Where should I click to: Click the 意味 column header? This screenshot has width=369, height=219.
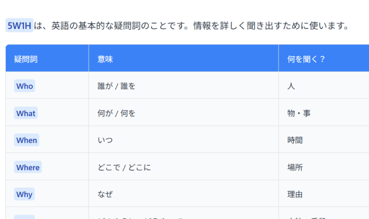point(105,59)
